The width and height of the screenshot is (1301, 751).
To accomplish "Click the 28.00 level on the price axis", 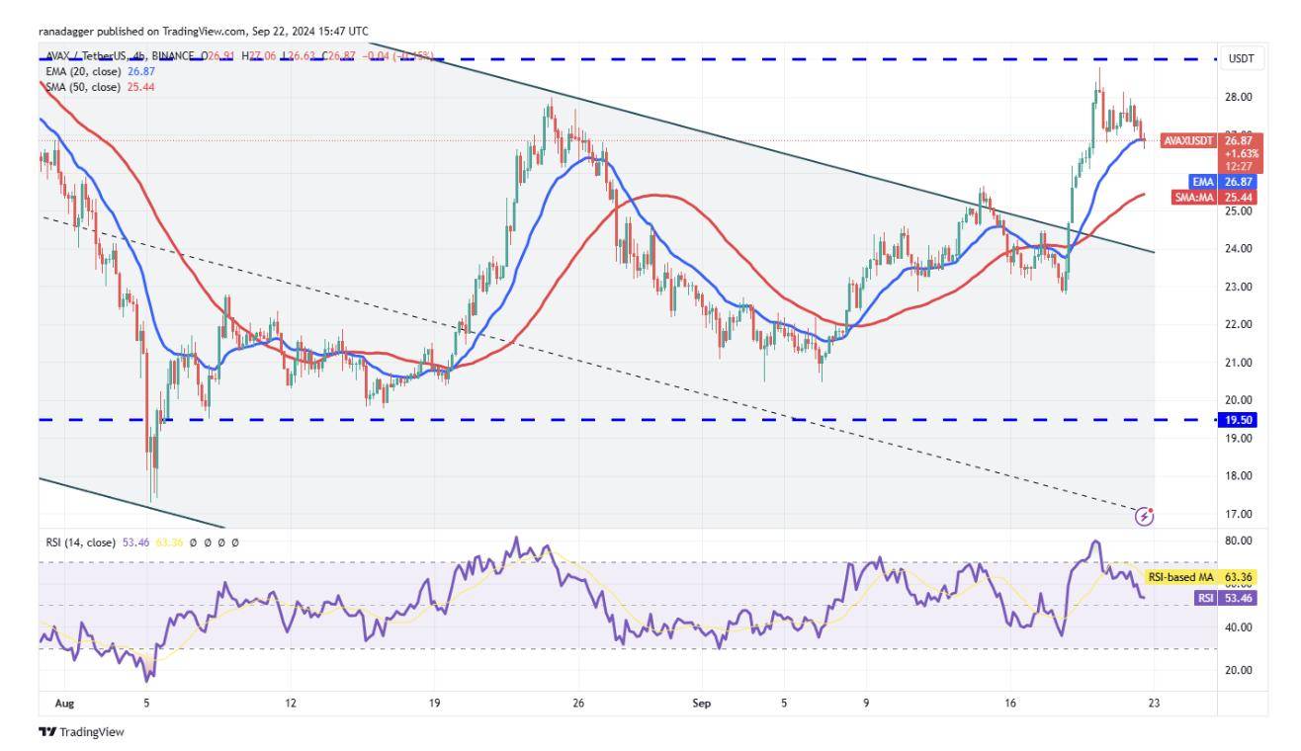I will pyautogui.click(x=1239, y=97).
